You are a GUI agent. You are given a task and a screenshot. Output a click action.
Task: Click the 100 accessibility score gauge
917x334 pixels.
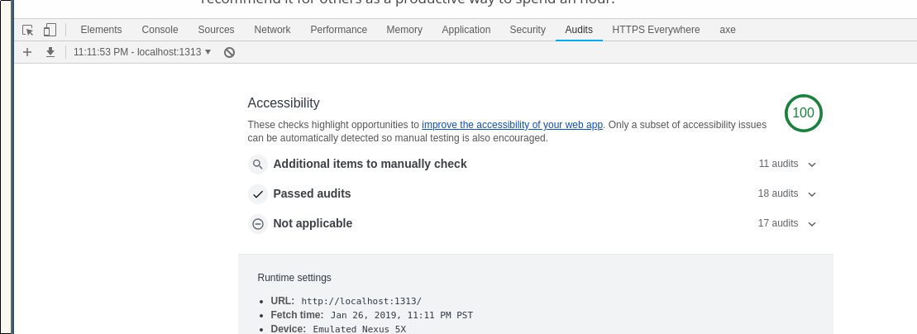(x=803, y=113)
